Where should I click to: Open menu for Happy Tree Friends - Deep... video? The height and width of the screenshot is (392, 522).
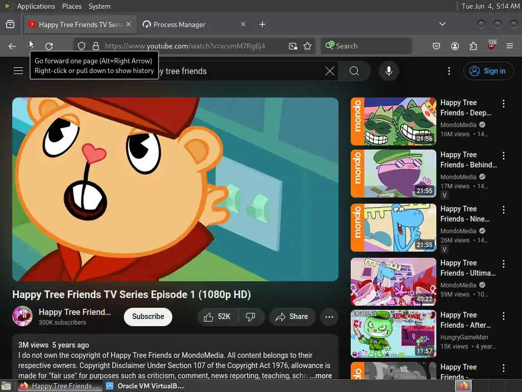503,104
